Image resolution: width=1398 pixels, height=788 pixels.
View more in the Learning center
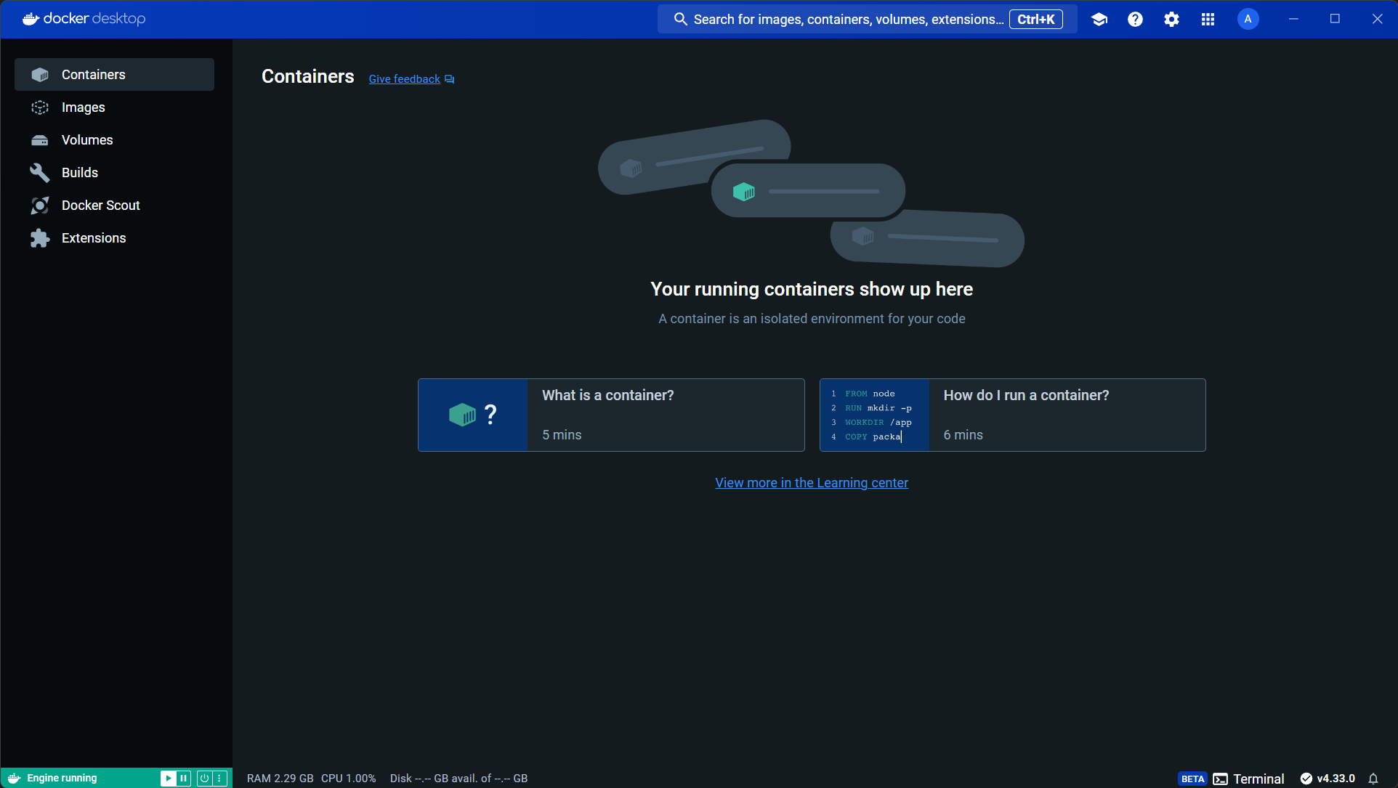click(812, 482)
